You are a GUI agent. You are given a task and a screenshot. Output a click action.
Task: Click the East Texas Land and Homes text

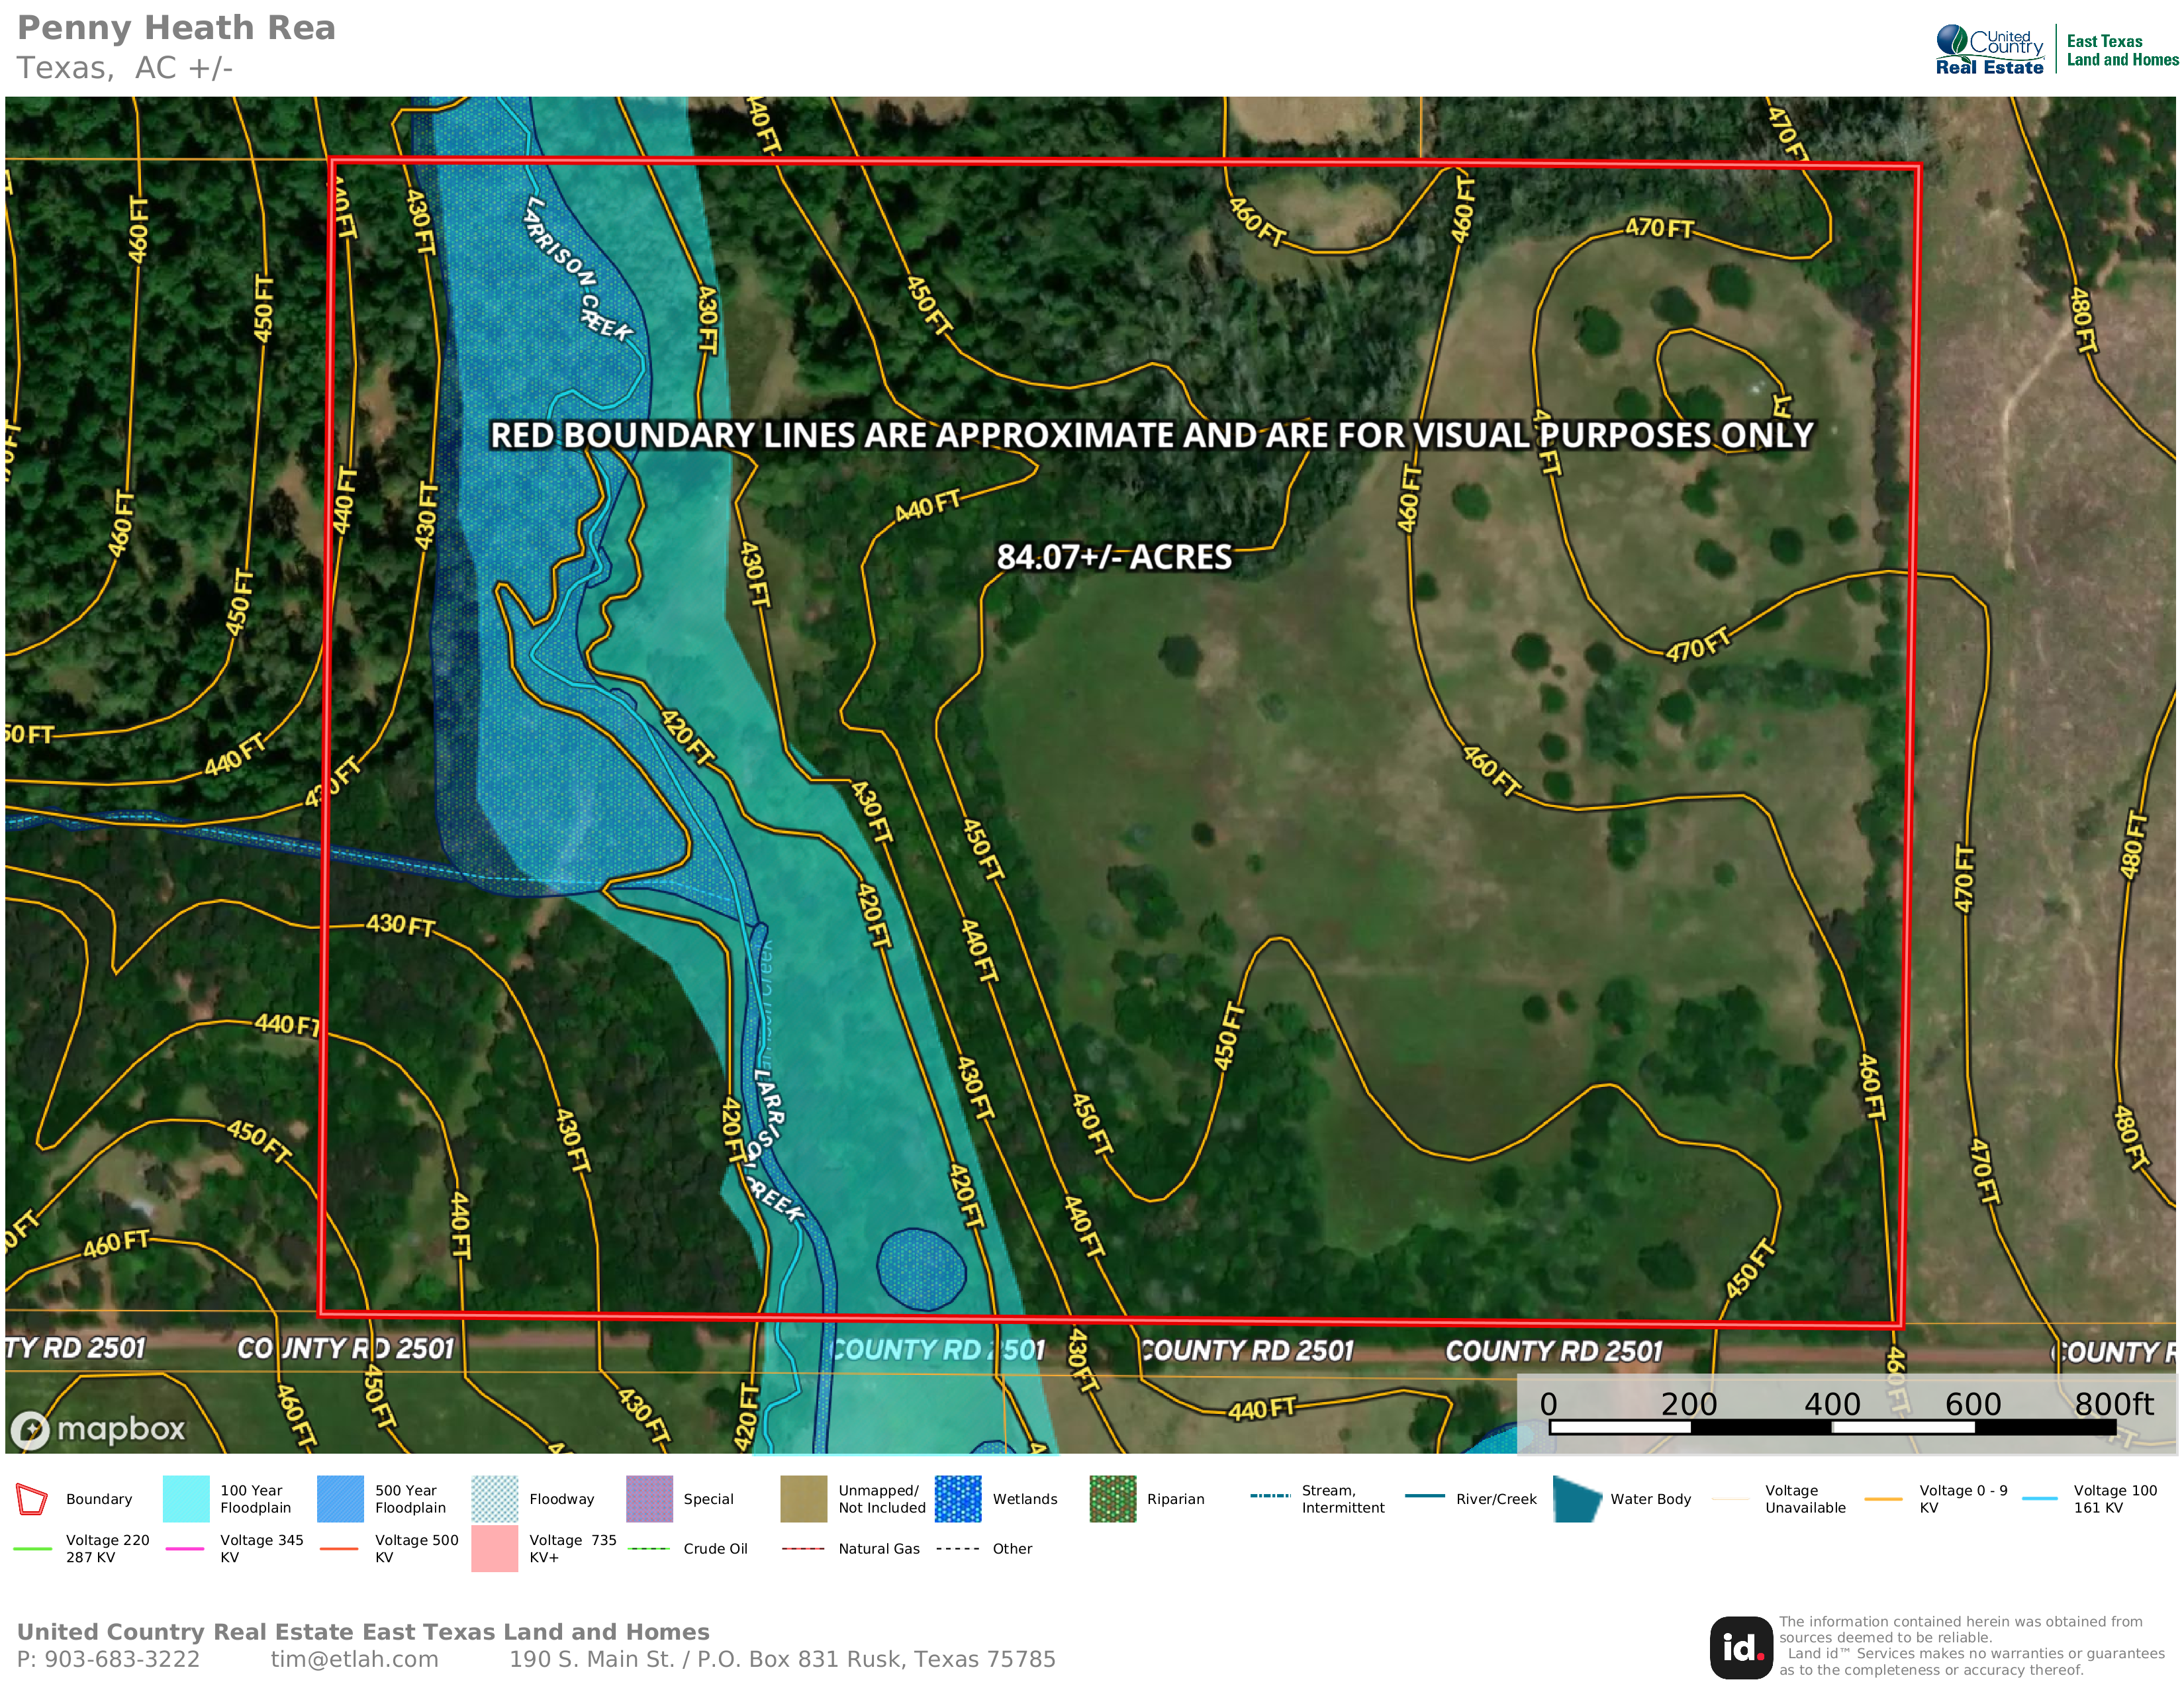pos(2122,51)
